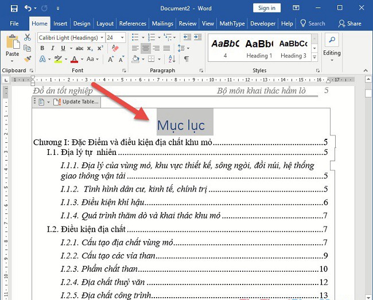Screen dimensions: 373x300
Task: Undo the last action
Action: (28, 9)
